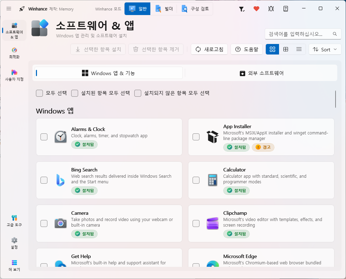
Task: Click the red heart donate icon
Action: click(x=256, y=9)
